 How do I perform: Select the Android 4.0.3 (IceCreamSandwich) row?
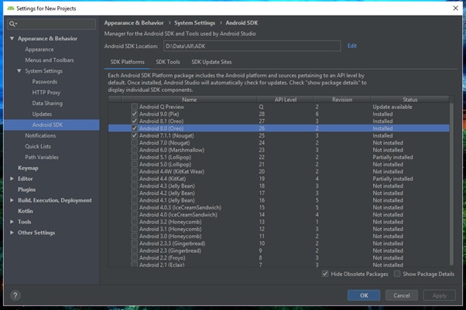[279, 207]
